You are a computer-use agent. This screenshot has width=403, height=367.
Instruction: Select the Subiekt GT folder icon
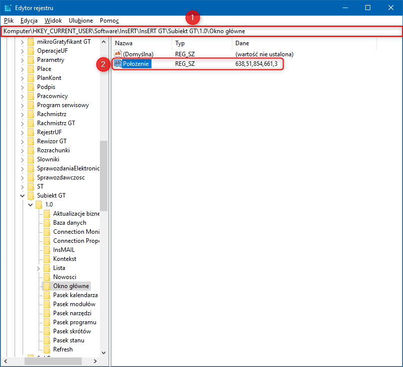[x=31, y=196]
